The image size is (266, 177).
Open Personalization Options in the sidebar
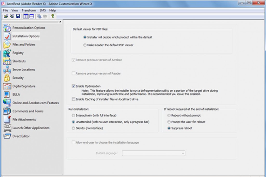click(x=29, y=28)
